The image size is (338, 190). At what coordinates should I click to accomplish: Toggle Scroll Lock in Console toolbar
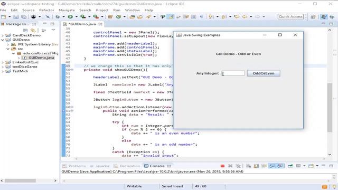click(x=256, y=166)
